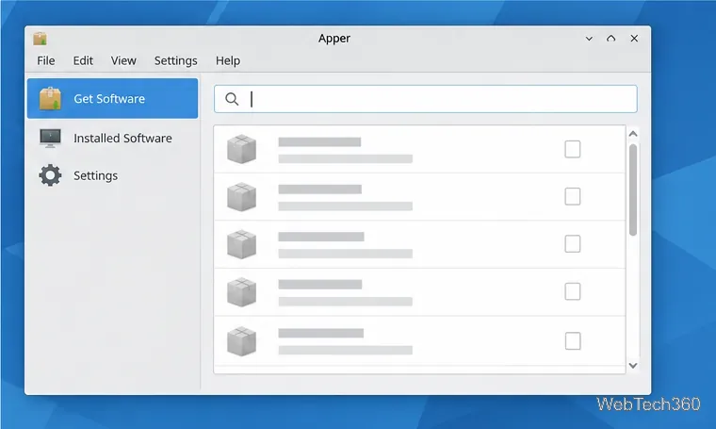Focus the package search field

(426, 99)
